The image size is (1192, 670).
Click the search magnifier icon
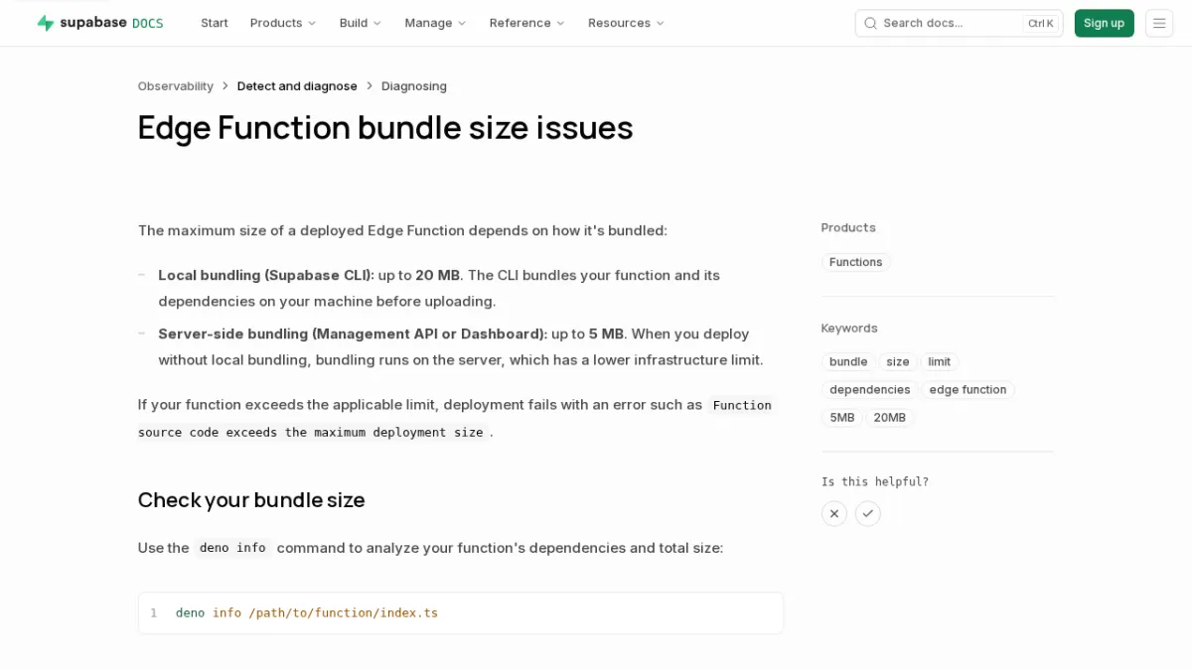pyautogui.click(x=870, y=23)
